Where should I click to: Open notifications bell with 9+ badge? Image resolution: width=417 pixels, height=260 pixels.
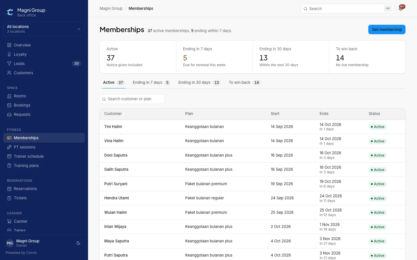(401, 8)
